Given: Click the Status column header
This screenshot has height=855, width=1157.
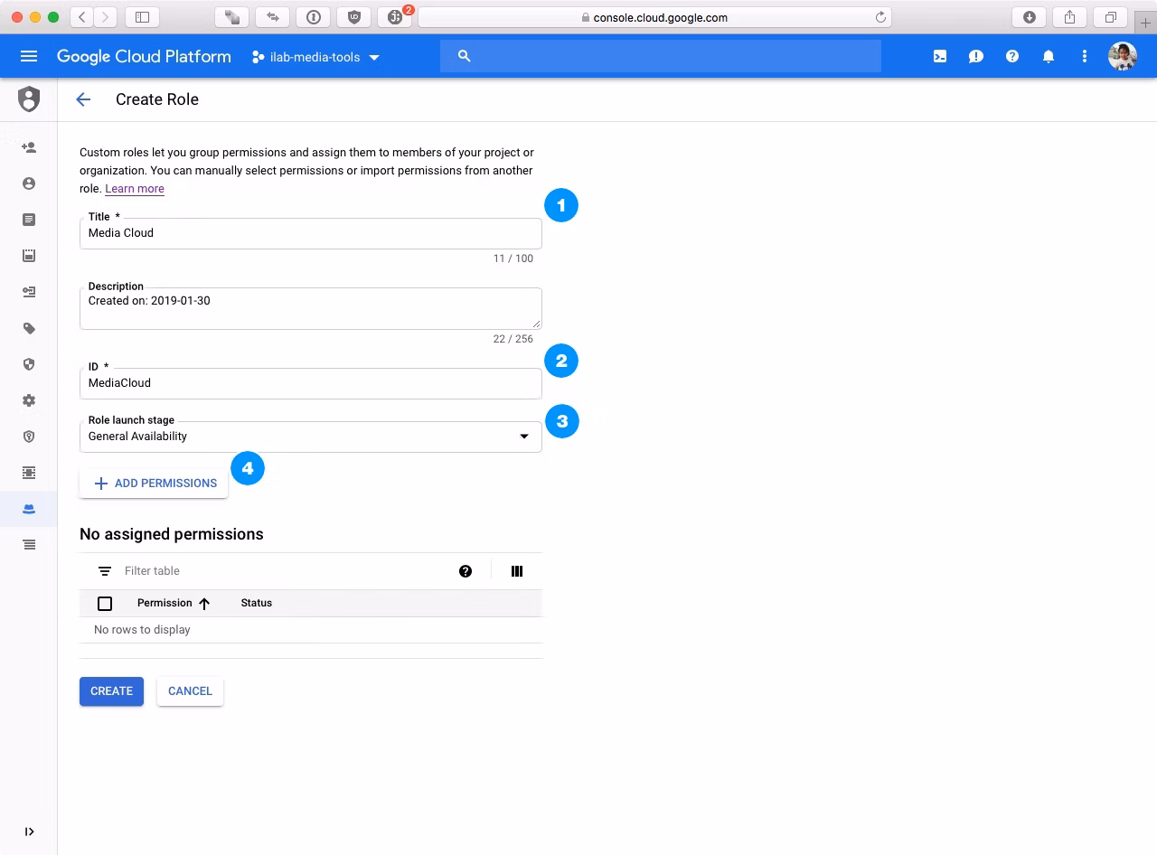Looking at the screenshot, I should [257, 603].
